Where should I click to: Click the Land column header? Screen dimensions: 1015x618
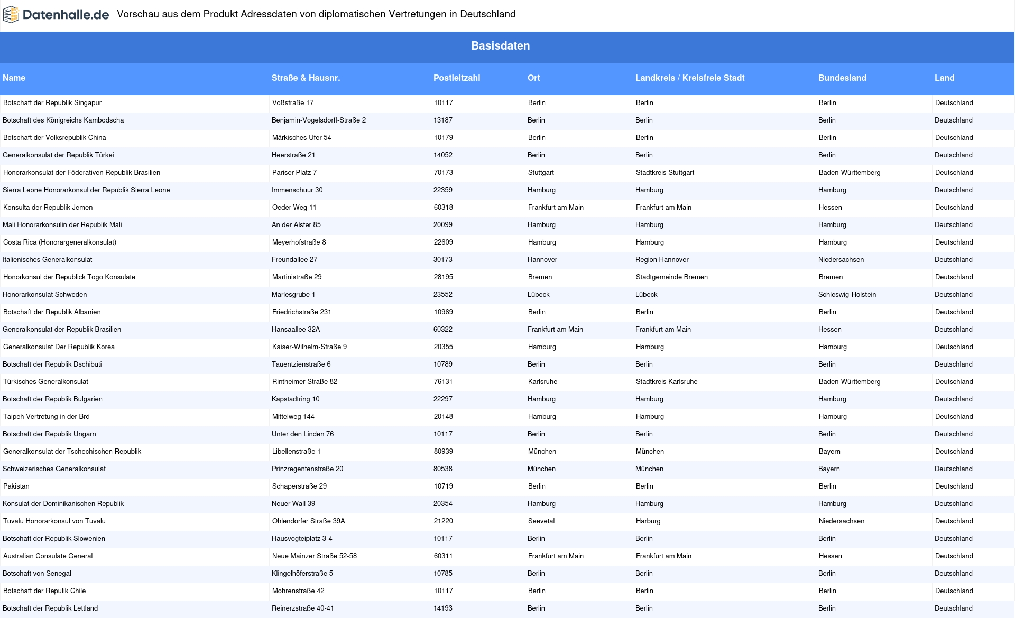click(x=944, y=78)
